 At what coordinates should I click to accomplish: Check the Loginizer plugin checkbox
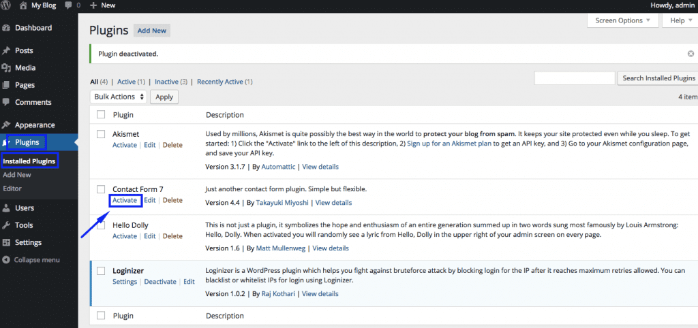pyautogui.click(x=101, y=271)
